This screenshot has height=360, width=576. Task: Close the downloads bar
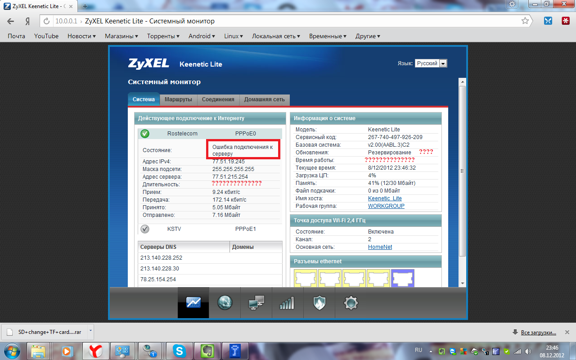[567, 333]
